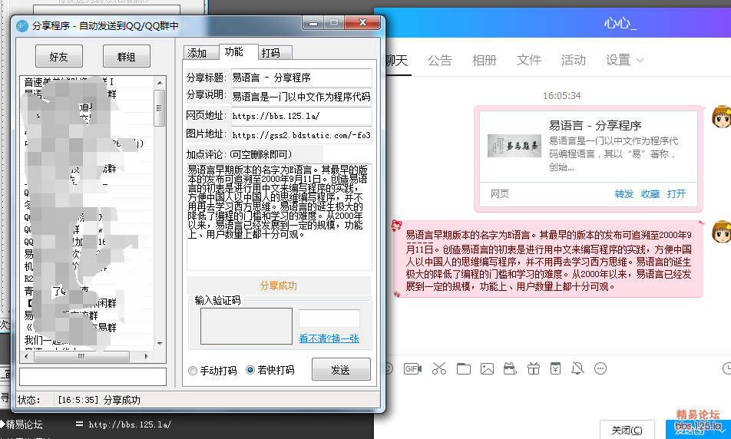Click 看不清?换一张 captcha refresh link
Image resolution: width=731 pixels, height=439 pixels.
point(329,338)
